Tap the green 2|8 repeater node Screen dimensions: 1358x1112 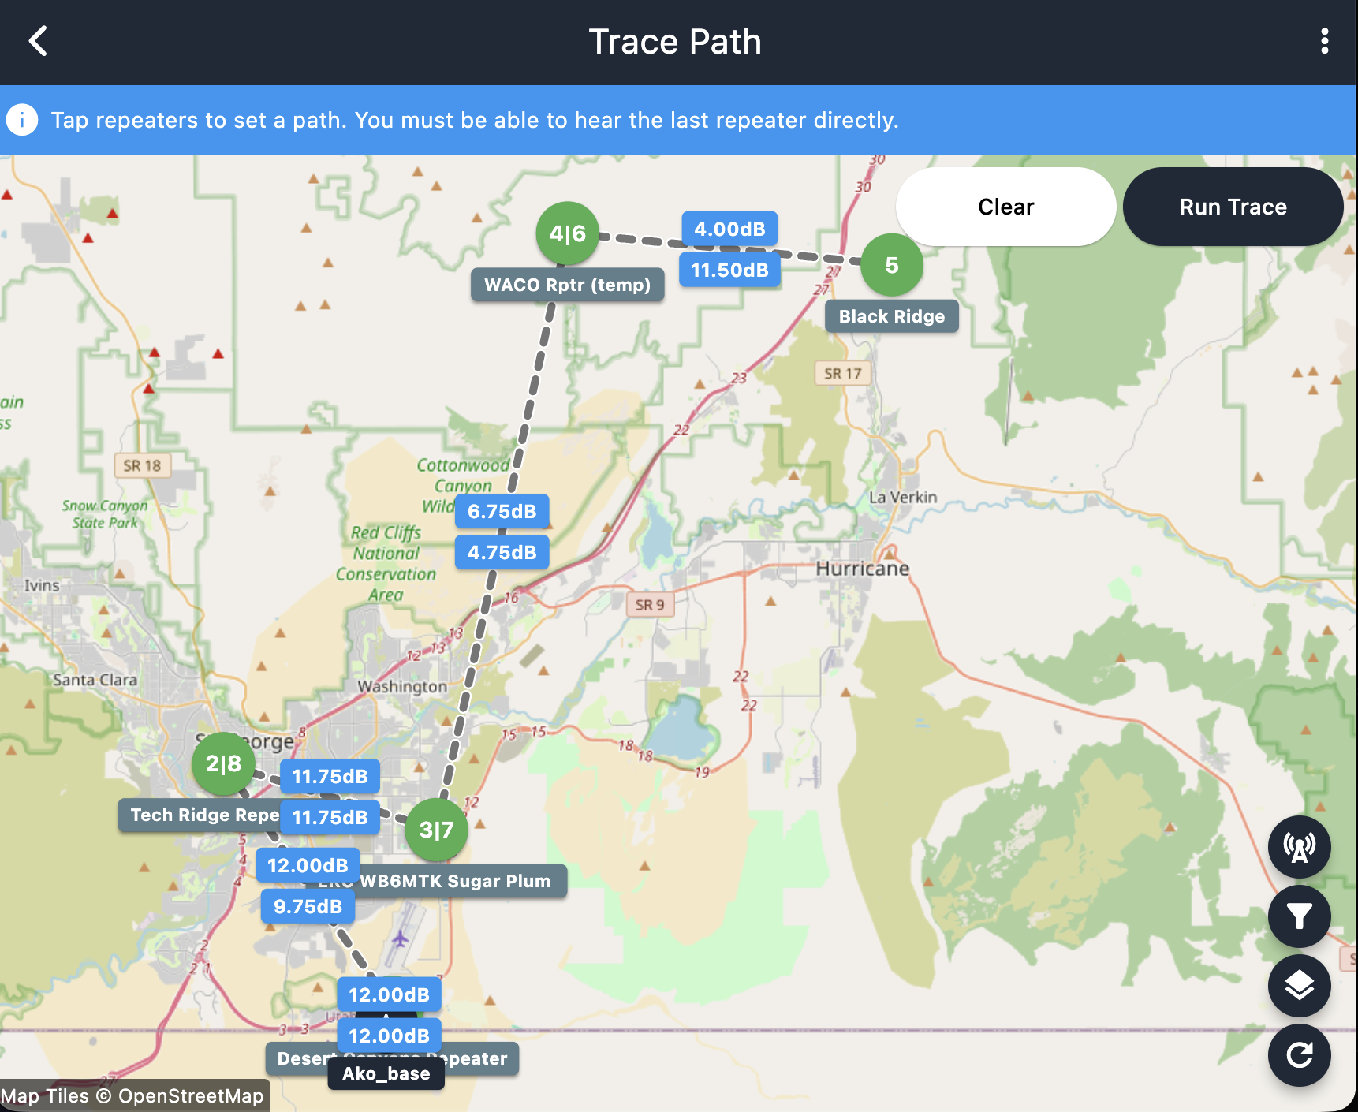tap(223, 763)
